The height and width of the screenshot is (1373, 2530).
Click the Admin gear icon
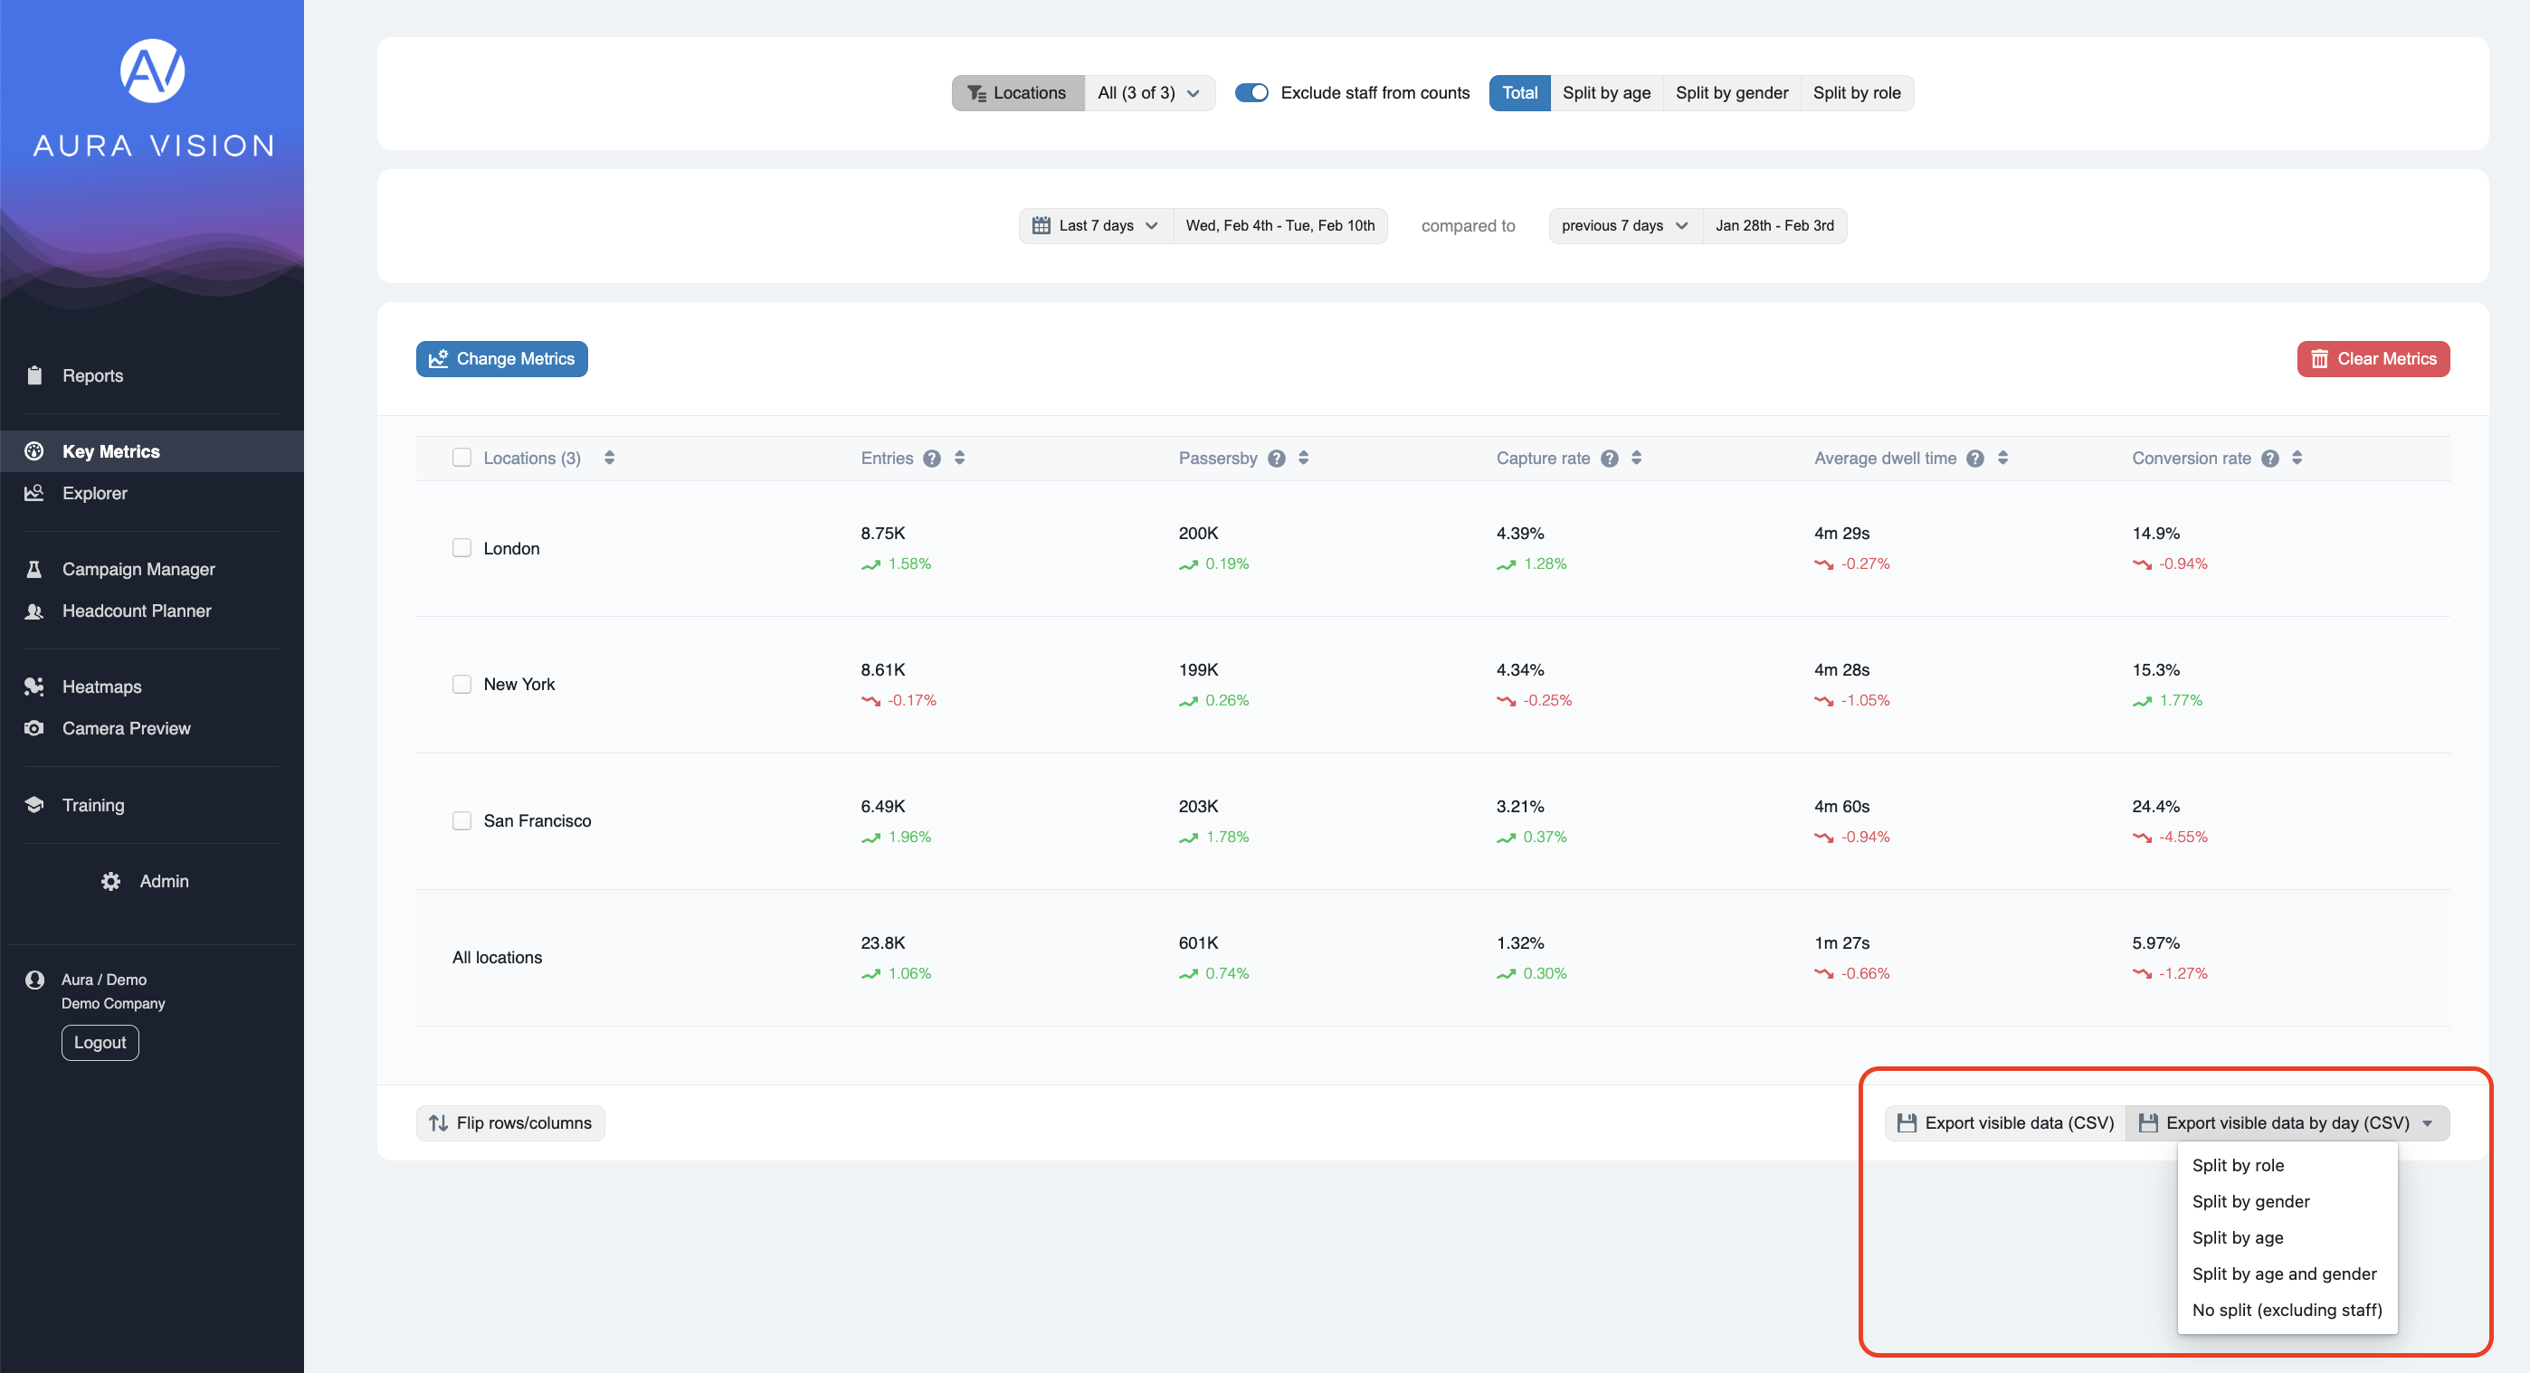tap(111, 881)
